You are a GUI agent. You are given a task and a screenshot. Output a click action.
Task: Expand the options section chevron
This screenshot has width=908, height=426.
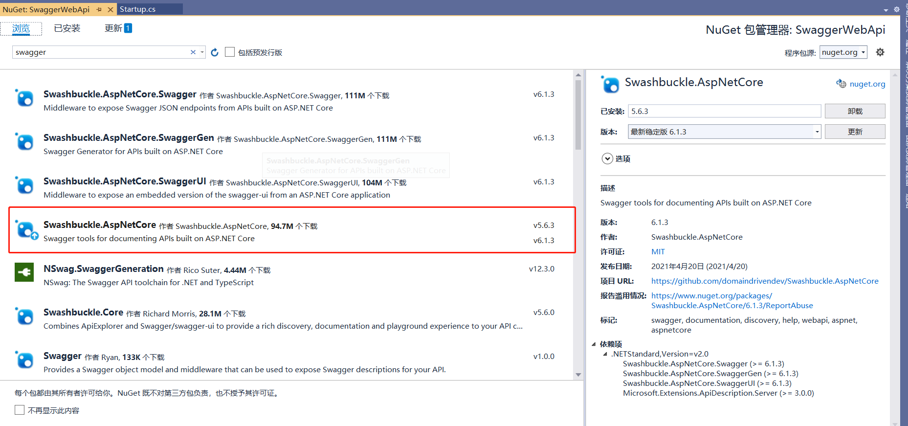[607, 158]
